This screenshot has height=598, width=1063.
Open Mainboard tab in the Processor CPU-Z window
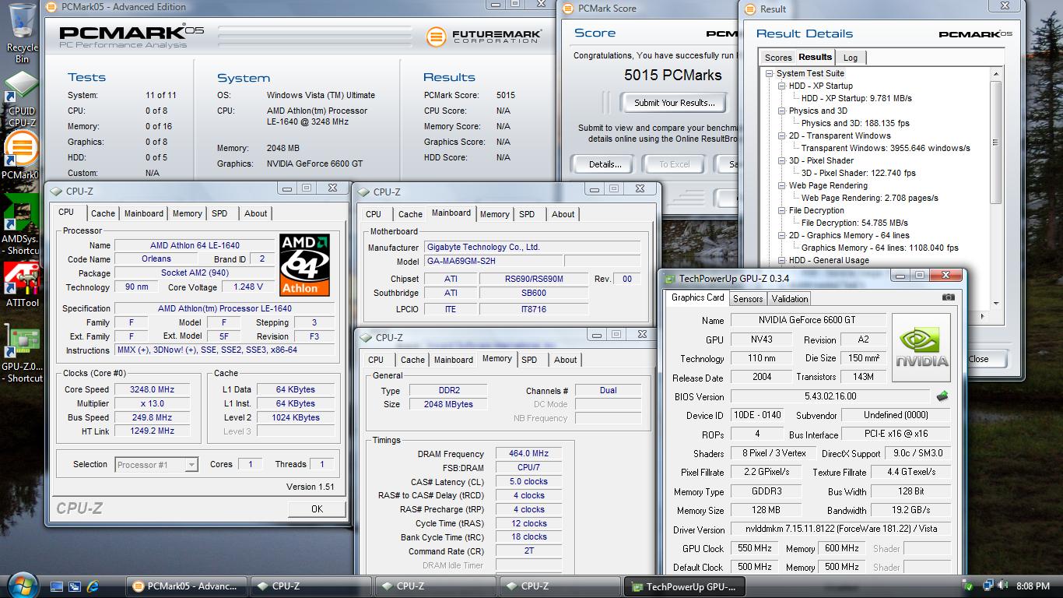pos(144,213)
